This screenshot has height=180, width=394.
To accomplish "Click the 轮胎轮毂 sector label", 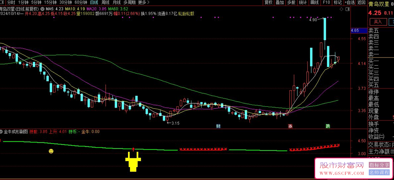I will pyautogui.click(x=186, y=13).
